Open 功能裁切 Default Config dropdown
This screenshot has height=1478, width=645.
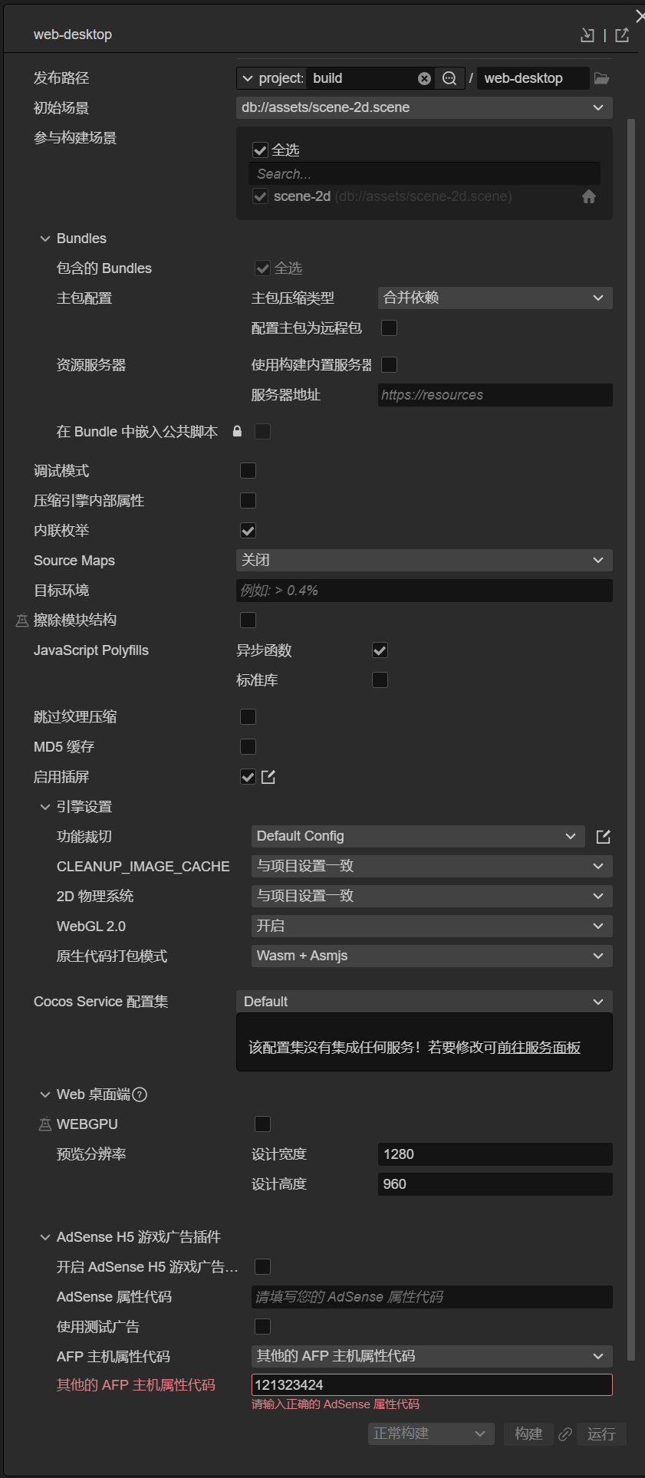click(x=418, y=836)
